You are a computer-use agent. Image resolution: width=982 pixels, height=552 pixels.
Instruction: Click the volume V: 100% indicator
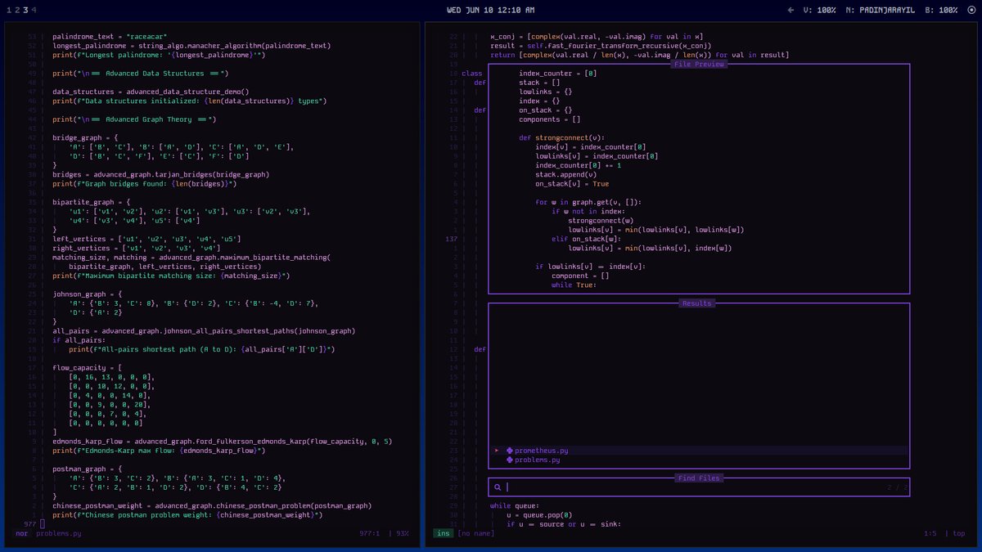coord(820,10)
